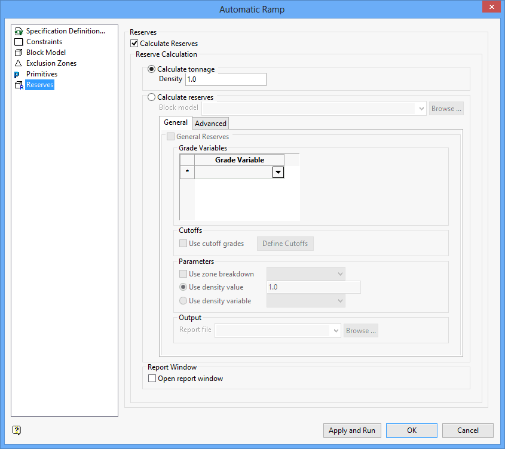505x449 pixels.
Task: Toggle General Reserves checkbox
Action: tap(171, 137)
